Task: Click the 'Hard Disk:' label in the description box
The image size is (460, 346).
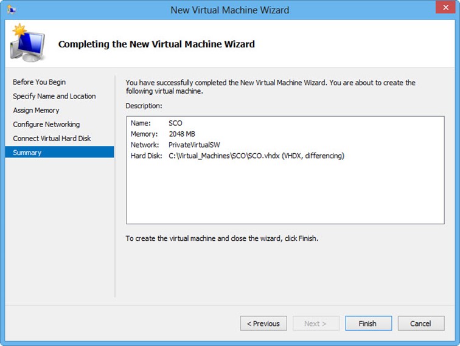Action: [147, 156]
